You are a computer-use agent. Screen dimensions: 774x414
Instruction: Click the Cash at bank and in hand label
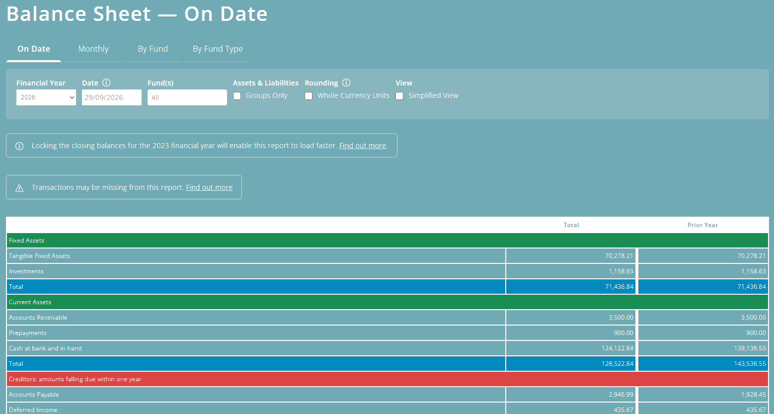46,348
